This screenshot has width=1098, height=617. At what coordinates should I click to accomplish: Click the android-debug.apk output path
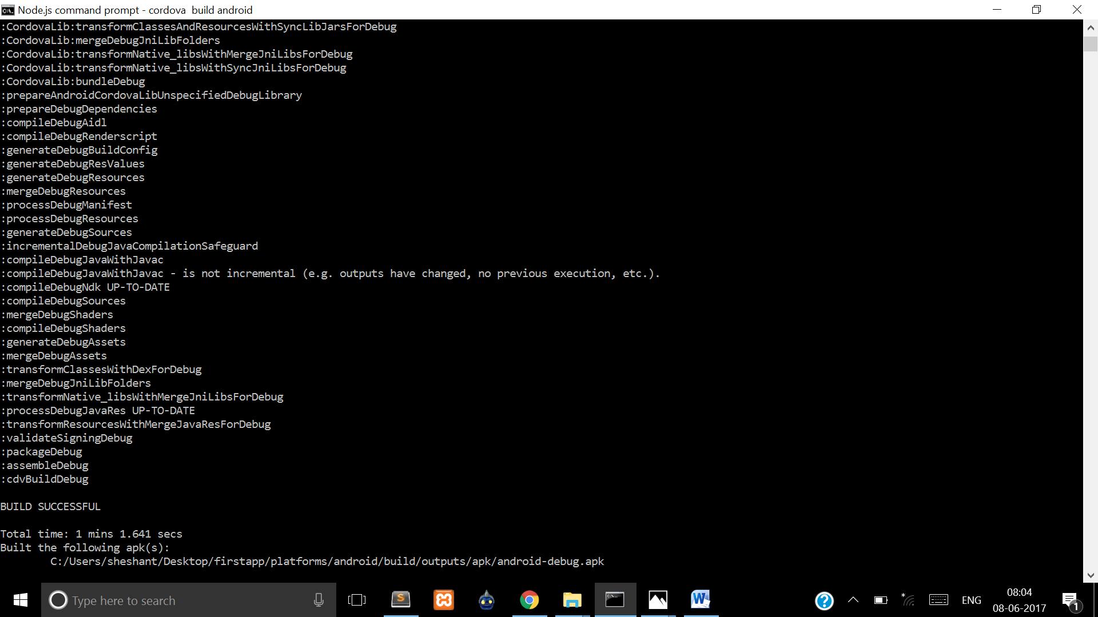[327, 562]
